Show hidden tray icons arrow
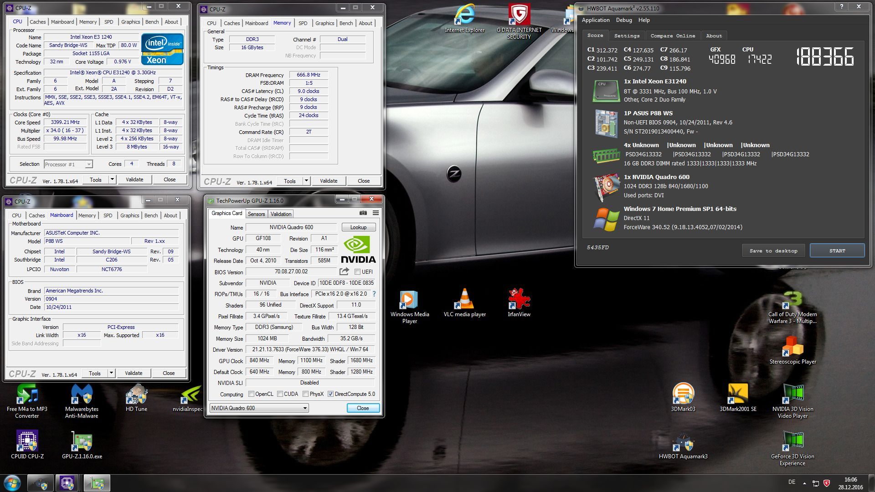The height and width of the screenshot is (492, 875). [804, 483]
